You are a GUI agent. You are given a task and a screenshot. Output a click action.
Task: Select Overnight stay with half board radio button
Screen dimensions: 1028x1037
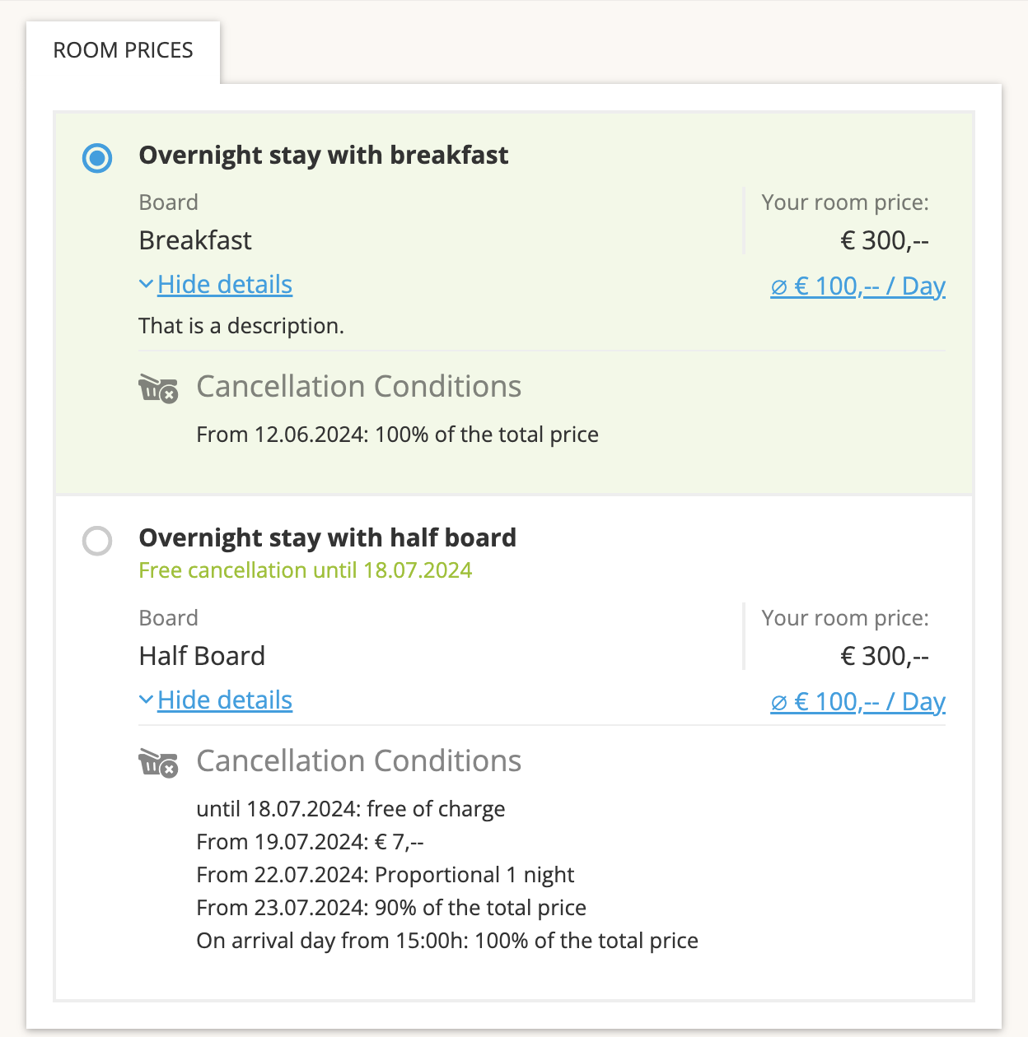coord(97,541)
